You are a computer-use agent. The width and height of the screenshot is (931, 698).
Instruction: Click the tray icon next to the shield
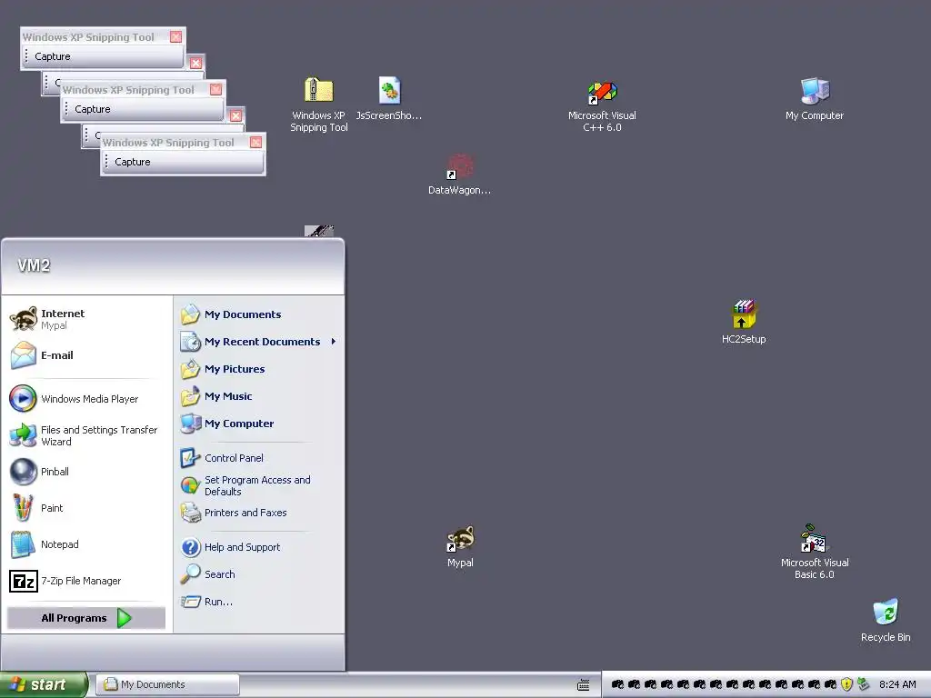(x=864, y=684)
